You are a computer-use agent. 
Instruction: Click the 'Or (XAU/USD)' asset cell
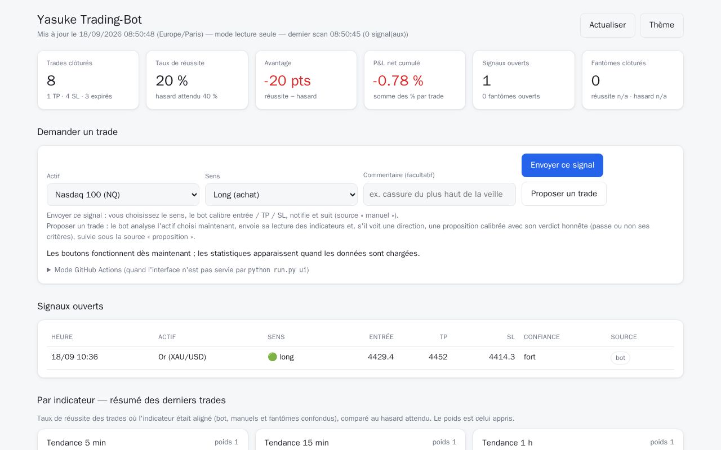point(182,357)
